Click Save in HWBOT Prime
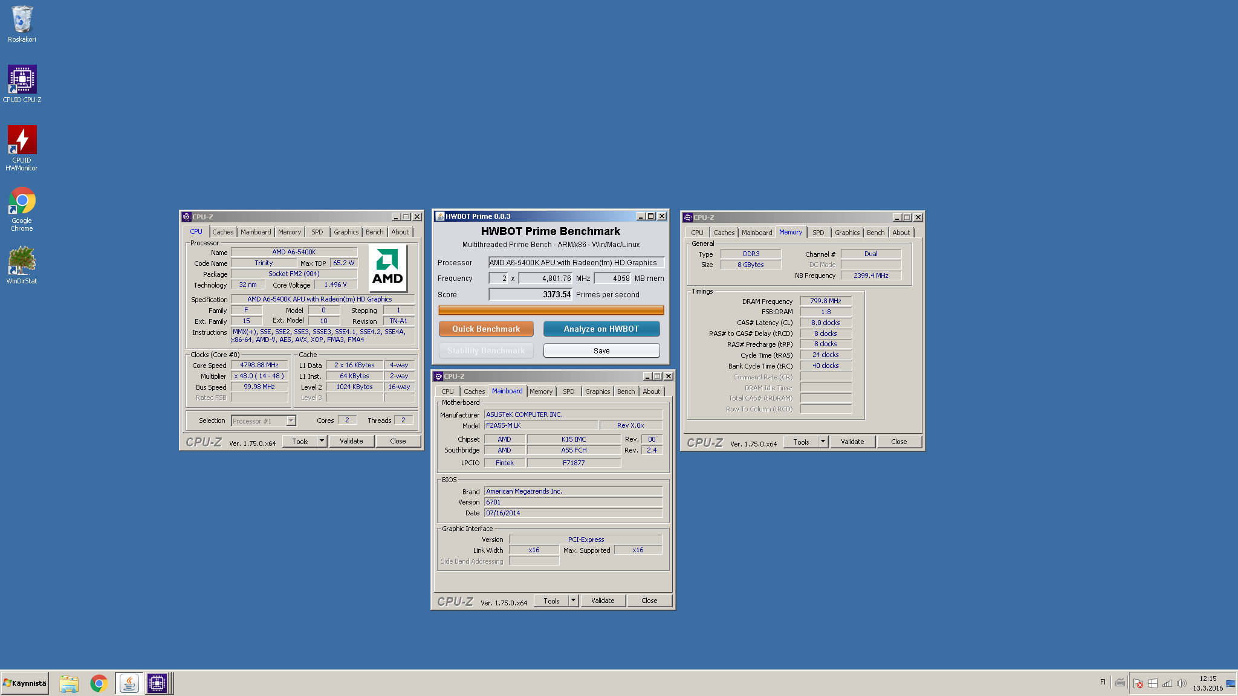Viewport: 1238px width, 696px height. 601,350
